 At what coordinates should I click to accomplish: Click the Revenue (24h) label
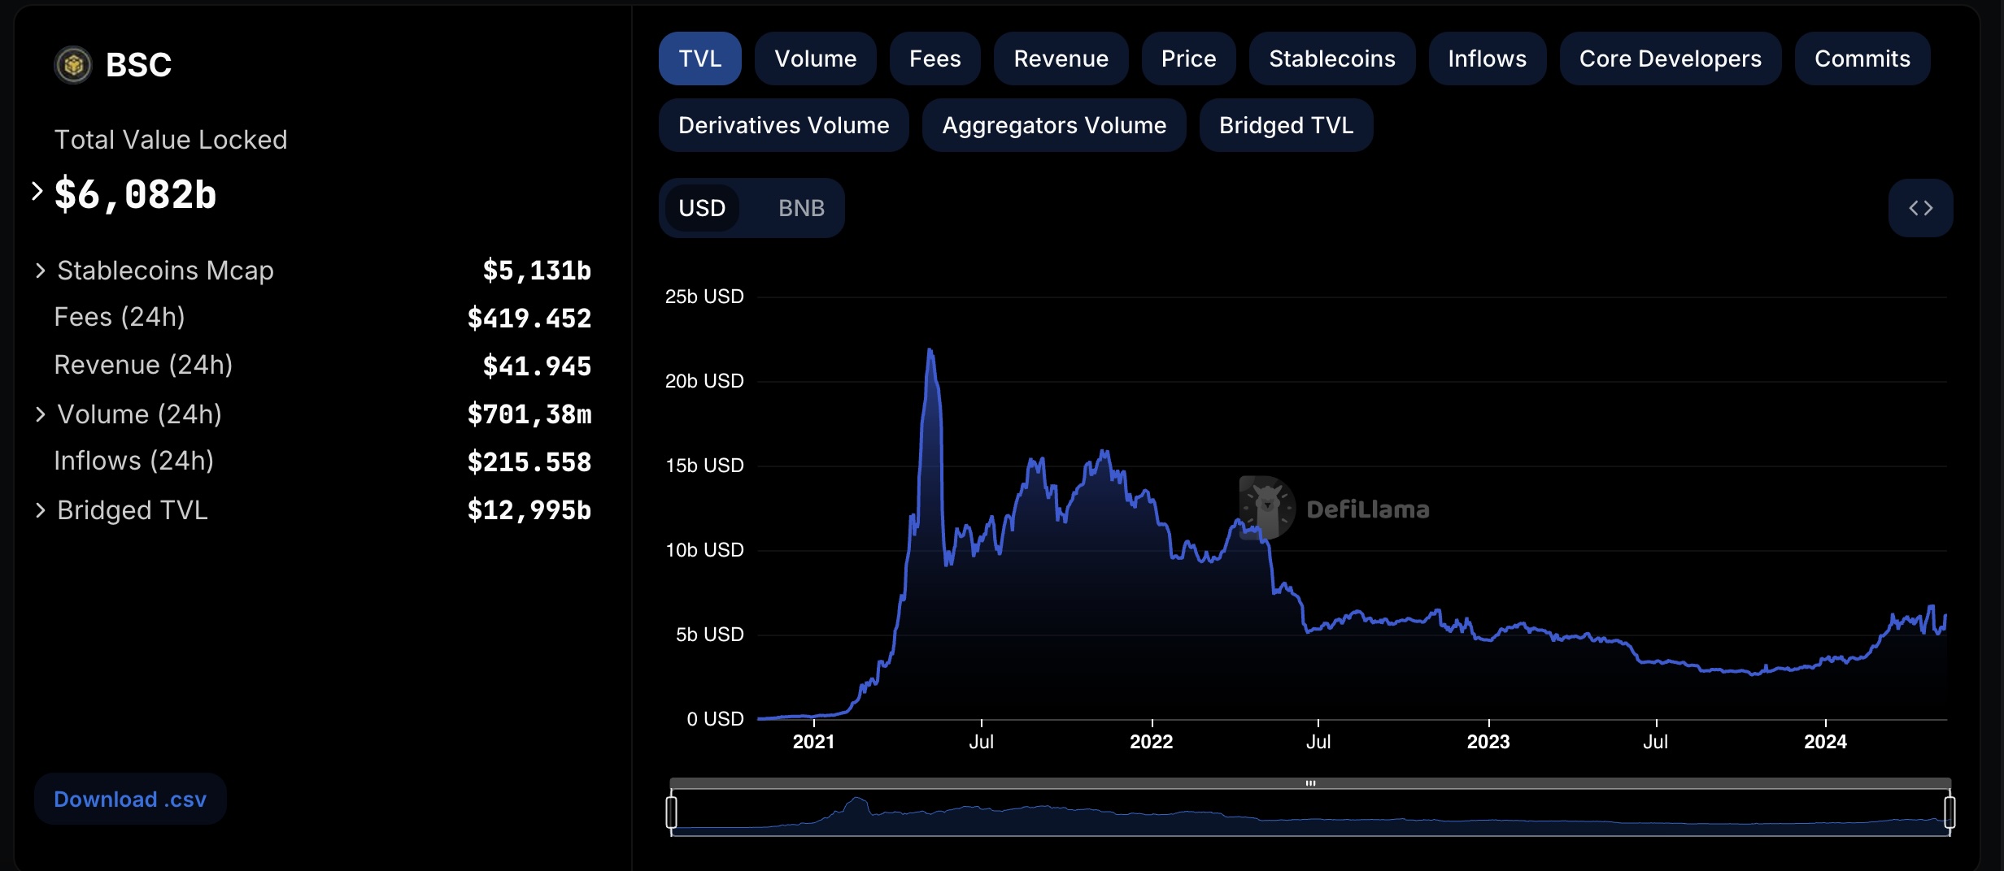(x=143, y=365)
